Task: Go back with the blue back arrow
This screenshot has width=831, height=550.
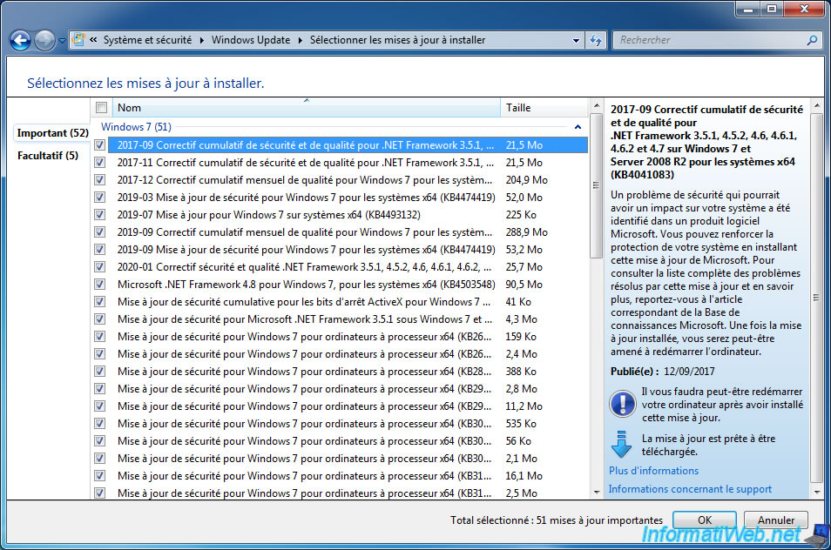Action: coord(21,40)
